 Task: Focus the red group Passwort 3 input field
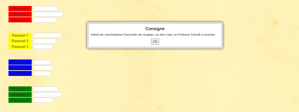pos(45,20)
